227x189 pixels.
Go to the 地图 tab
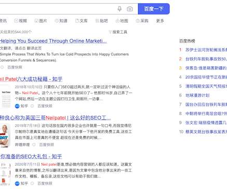click(122, 21)
